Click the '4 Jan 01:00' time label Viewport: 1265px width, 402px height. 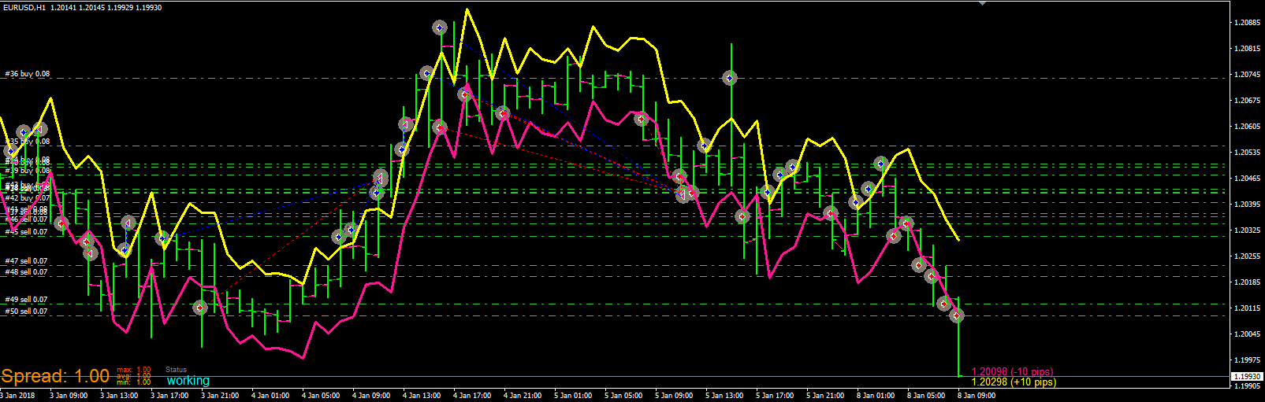270,396
